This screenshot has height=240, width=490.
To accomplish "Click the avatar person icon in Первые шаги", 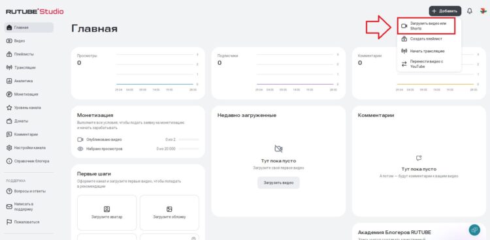I will 107,209.
